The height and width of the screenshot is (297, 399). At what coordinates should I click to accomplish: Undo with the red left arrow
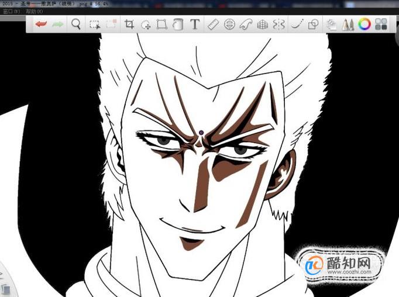pos(41,24)
